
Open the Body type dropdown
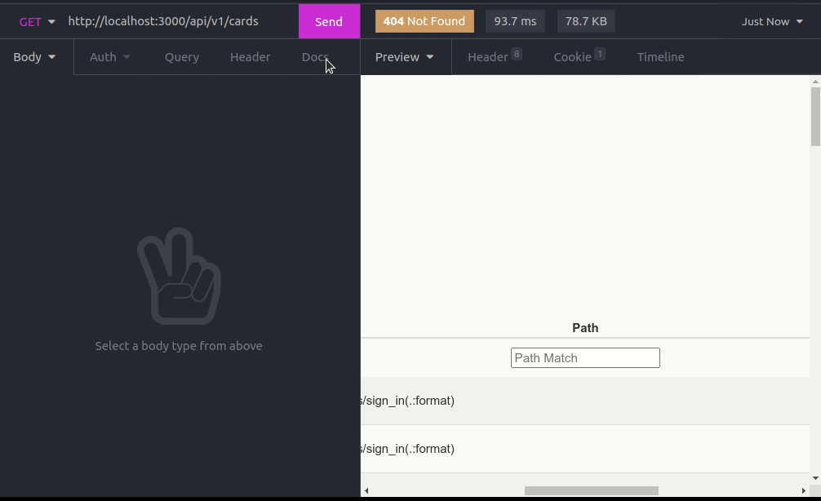pos(34,57)
